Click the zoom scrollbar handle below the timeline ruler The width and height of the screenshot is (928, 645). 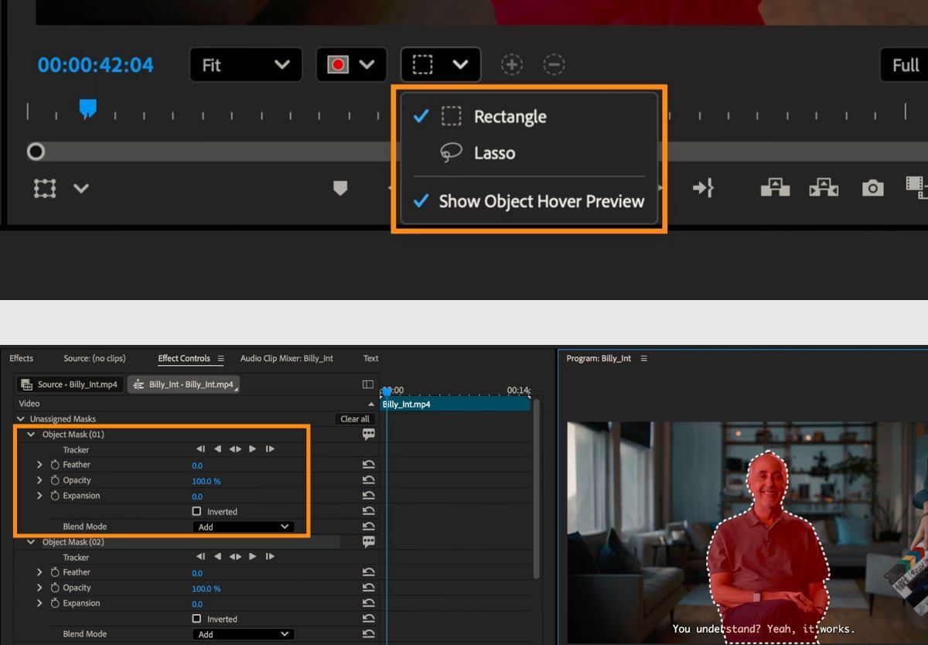[x=36, y=152]
